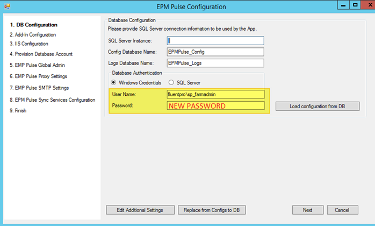Open step 1. DB Configuration
Image resolution: width=375 pixels, height=226 pixels.
point(33,25)
